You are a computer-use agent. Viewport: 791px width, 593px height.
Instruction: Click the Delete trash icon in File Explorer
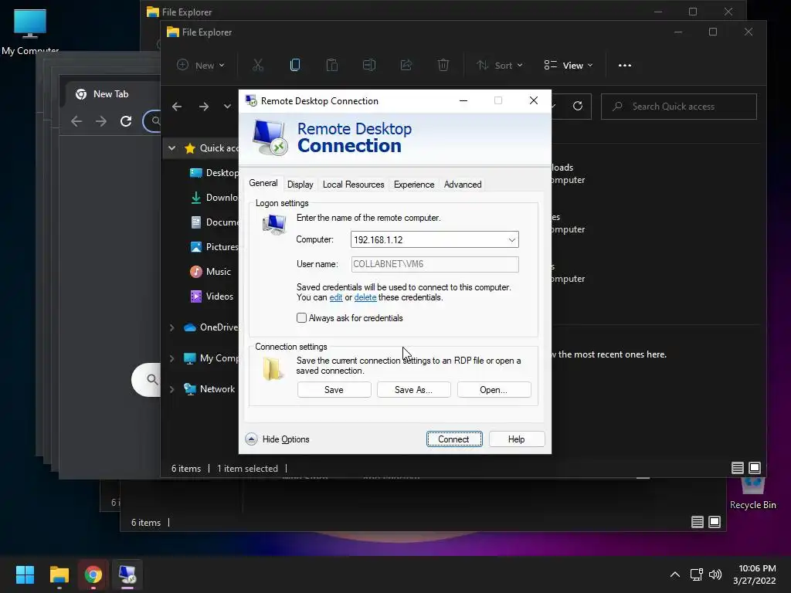(x=443, y=65)
